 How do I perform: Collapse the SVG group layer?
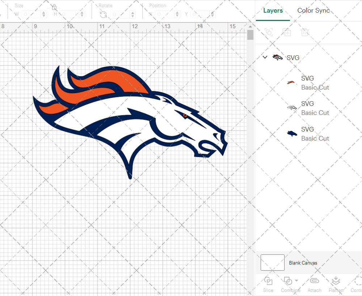[x=265, y=57]
